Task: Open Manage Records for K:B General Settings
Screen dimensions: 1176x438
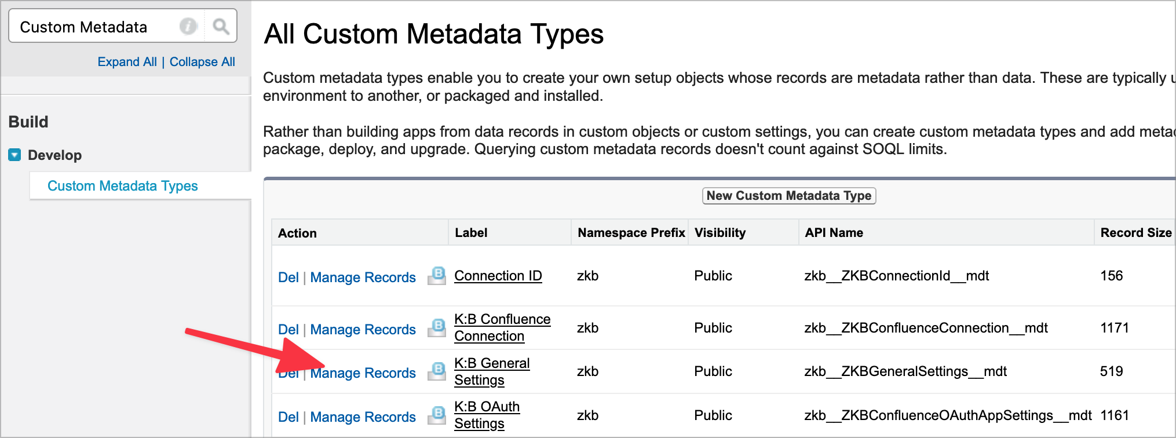Action: point(363,373)
